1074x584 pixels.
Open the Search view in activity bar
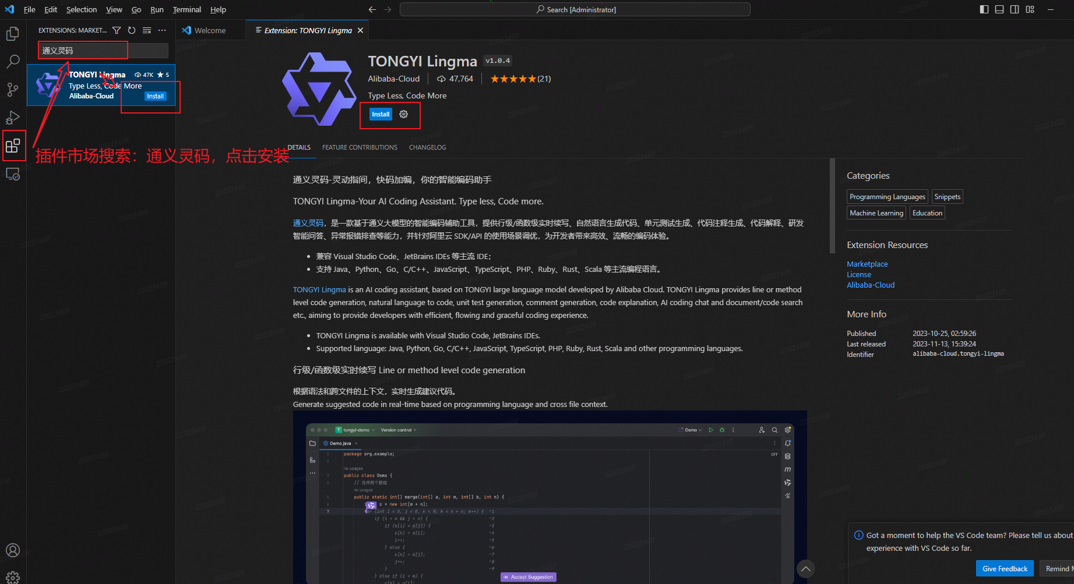tap(13, 62)
